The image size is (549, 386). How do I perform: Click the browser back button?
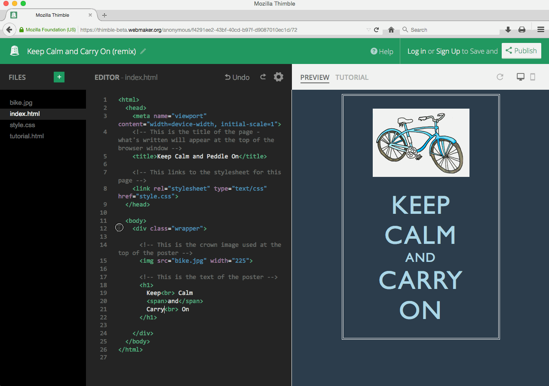tap(9, 30)
